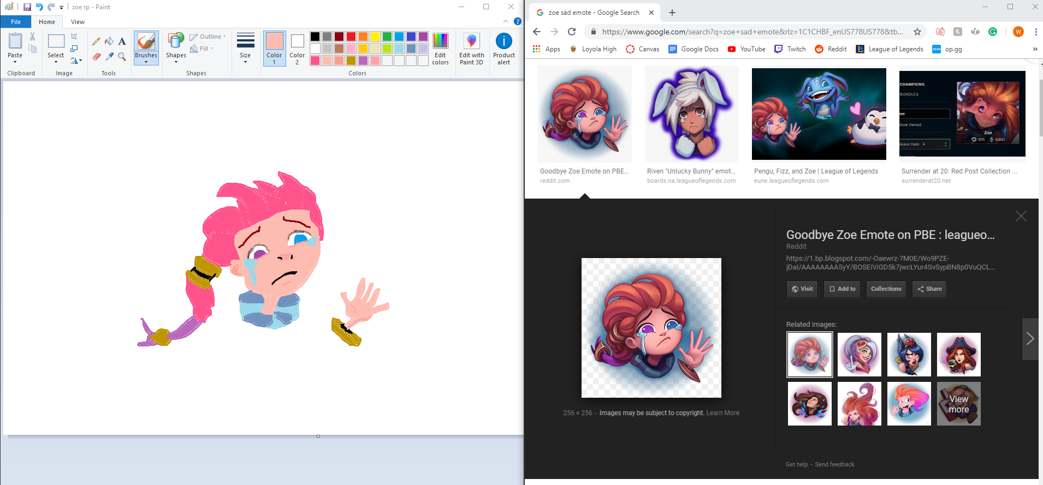
Task: Set Color 1 as the active color
Action: point(274,49)
